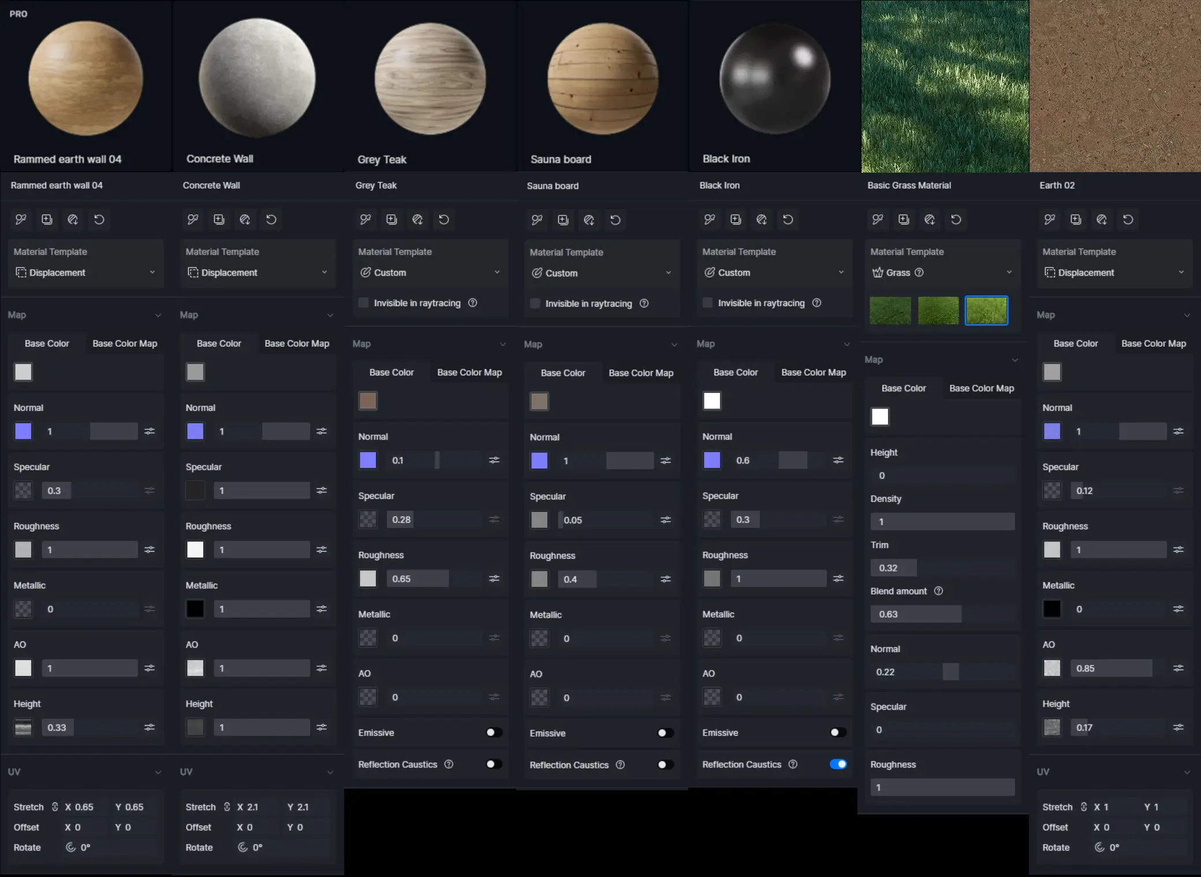The image size is (1201, 877).
Task: Disable Reflection Caustics for Black Iron
Action: tap(838, 764)
